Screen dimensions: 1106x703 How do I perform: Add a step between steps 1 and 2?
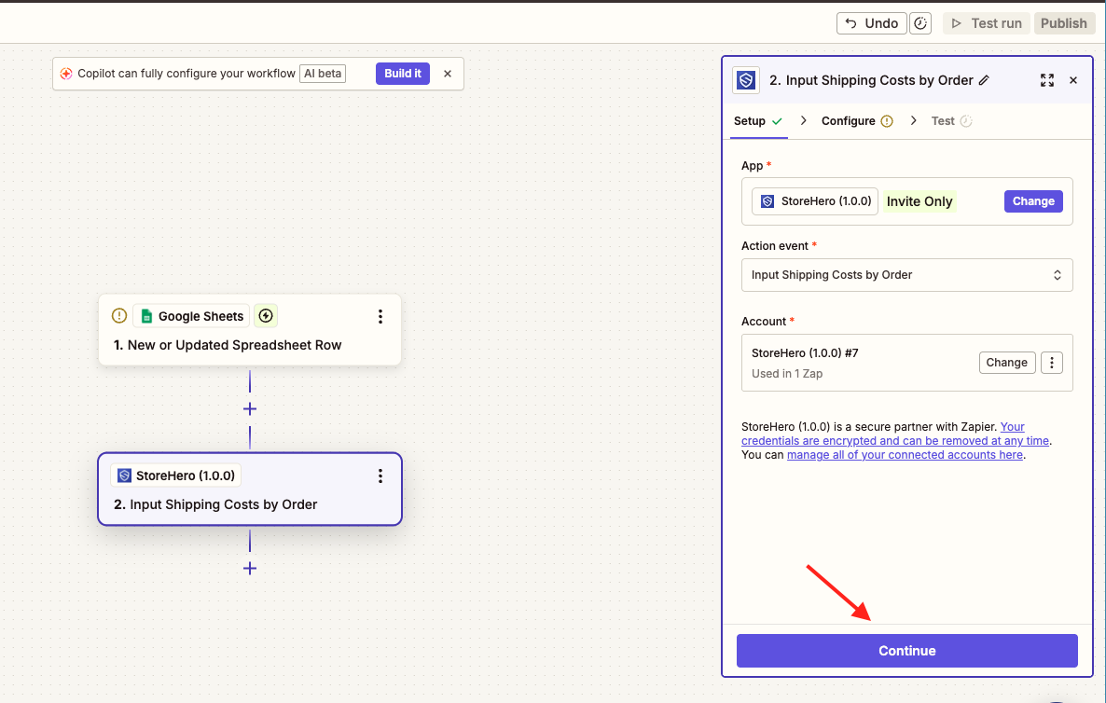(250, 409)
